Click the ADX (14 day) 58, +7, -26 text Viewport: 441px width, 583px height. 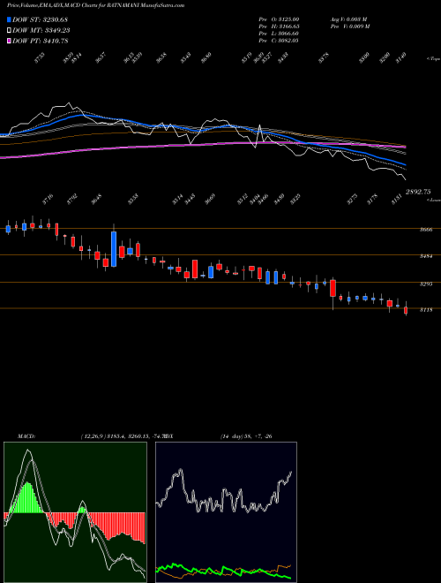(246, 436)
